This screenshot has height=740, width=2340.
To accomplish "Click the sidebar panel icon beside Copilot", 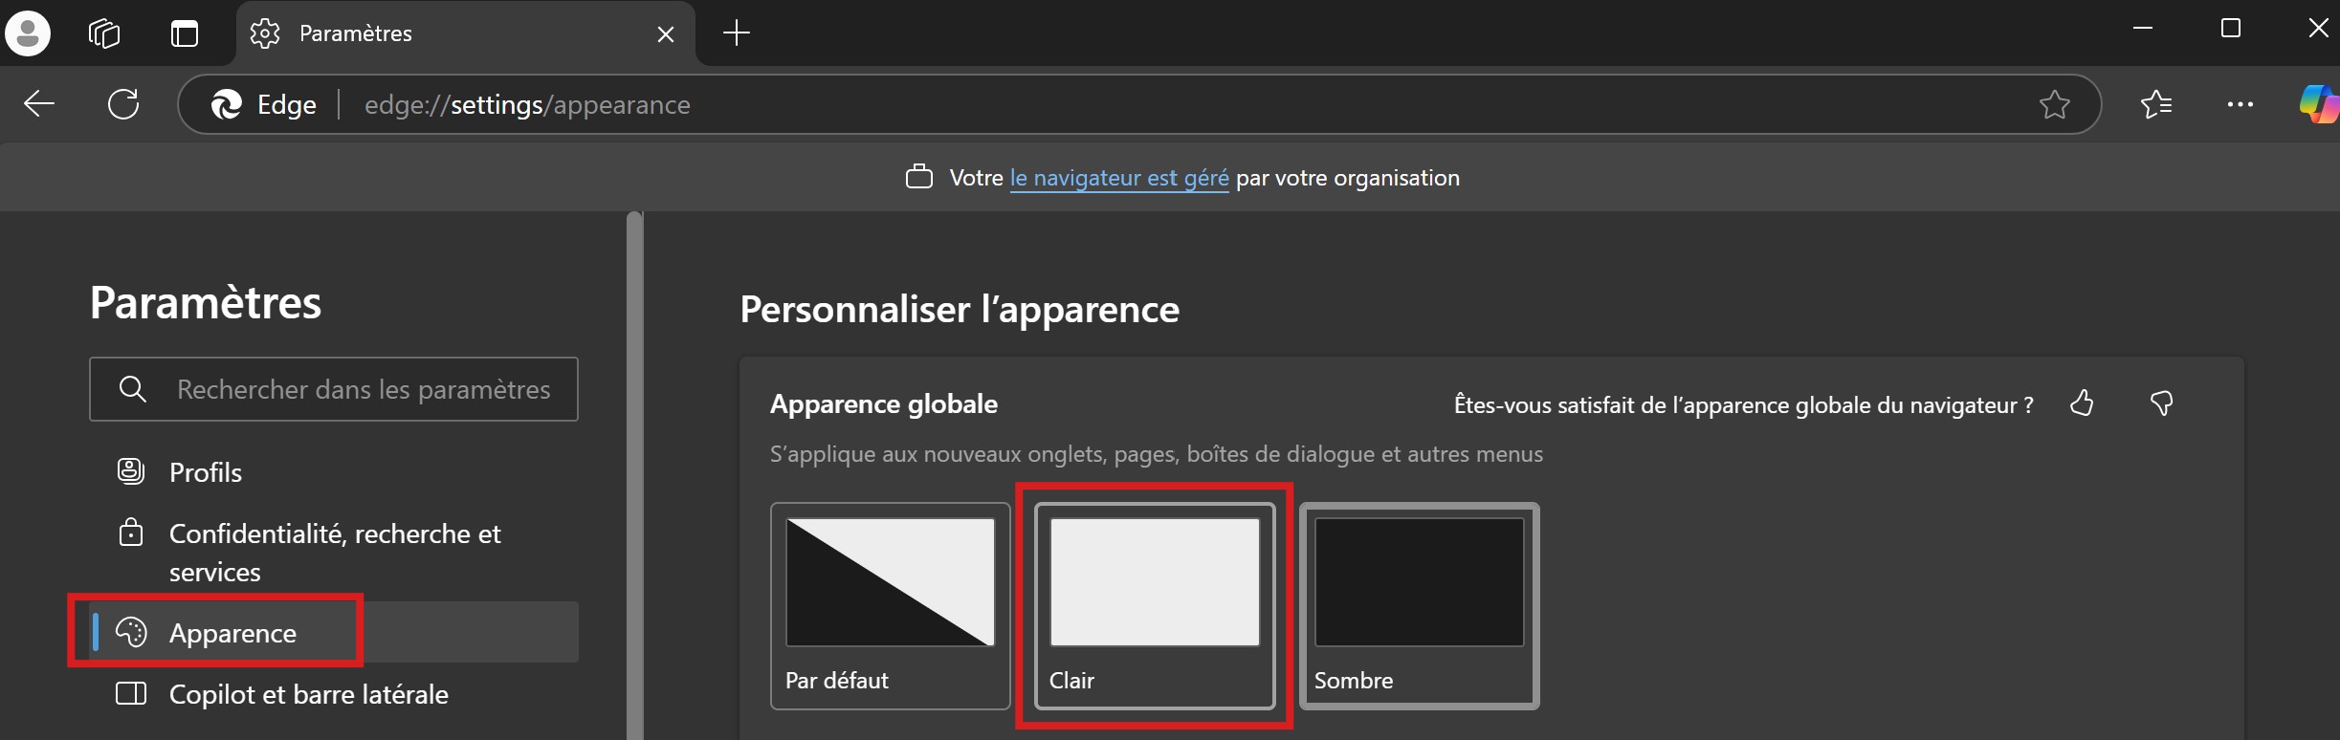I will [131, 693].
